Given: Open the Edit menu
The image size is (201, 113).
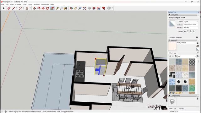Looking at the screenshot, I should tap(7, 4).
